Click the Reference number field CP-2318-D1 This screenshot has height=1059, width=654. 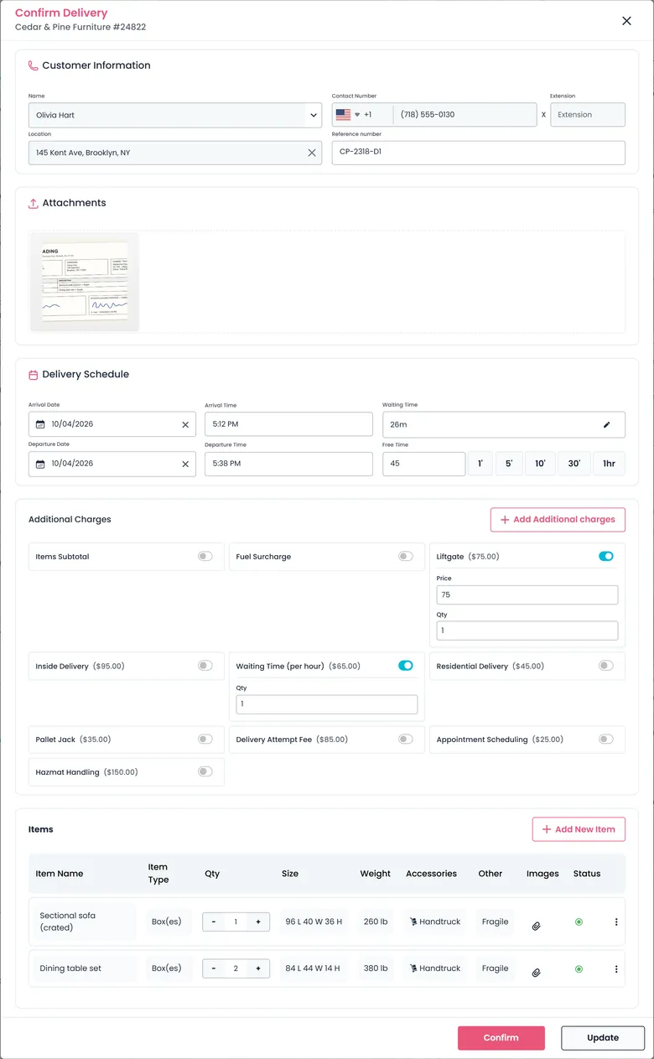coord(479,153)
